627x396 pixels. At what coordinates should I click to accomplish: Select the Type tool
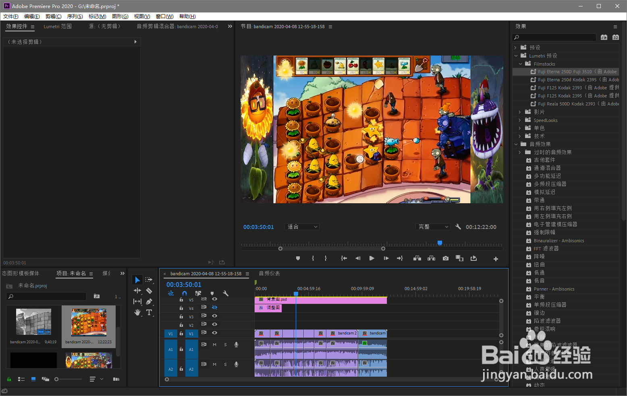[149, 312]
